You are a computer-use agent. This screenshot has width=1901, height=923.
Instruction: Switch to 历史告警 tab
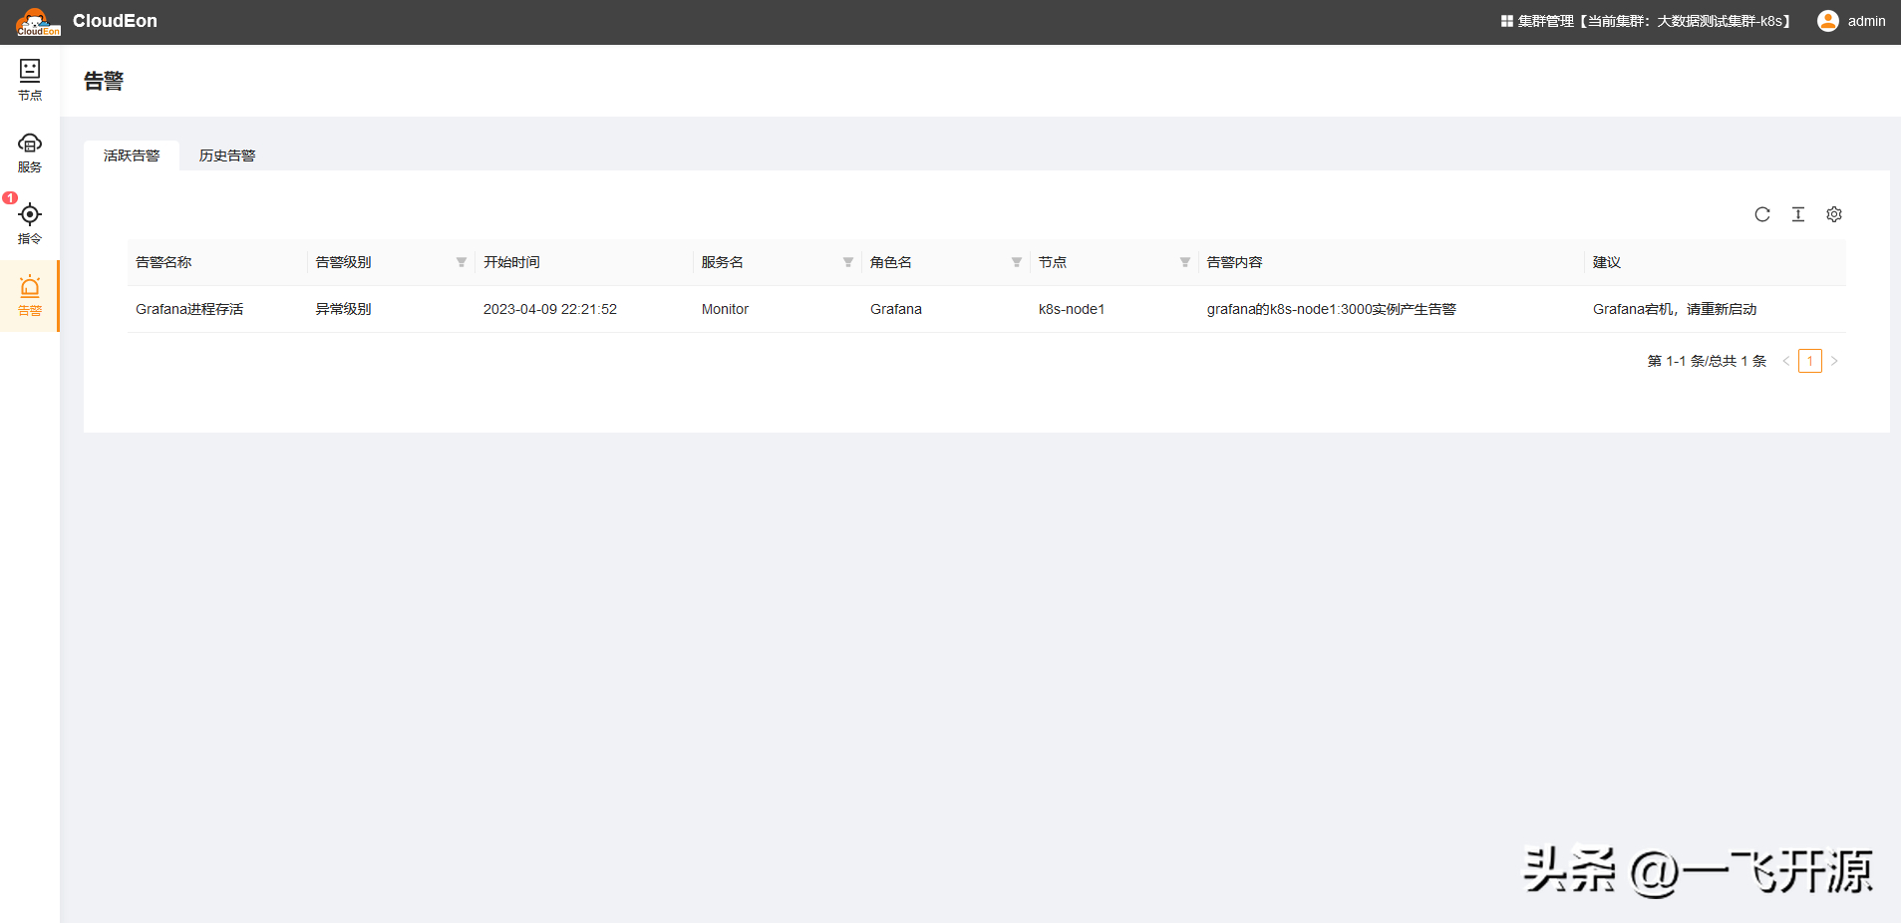227,155
